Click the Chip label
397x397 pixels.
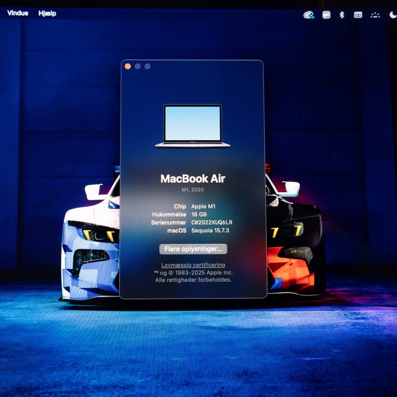180,206
